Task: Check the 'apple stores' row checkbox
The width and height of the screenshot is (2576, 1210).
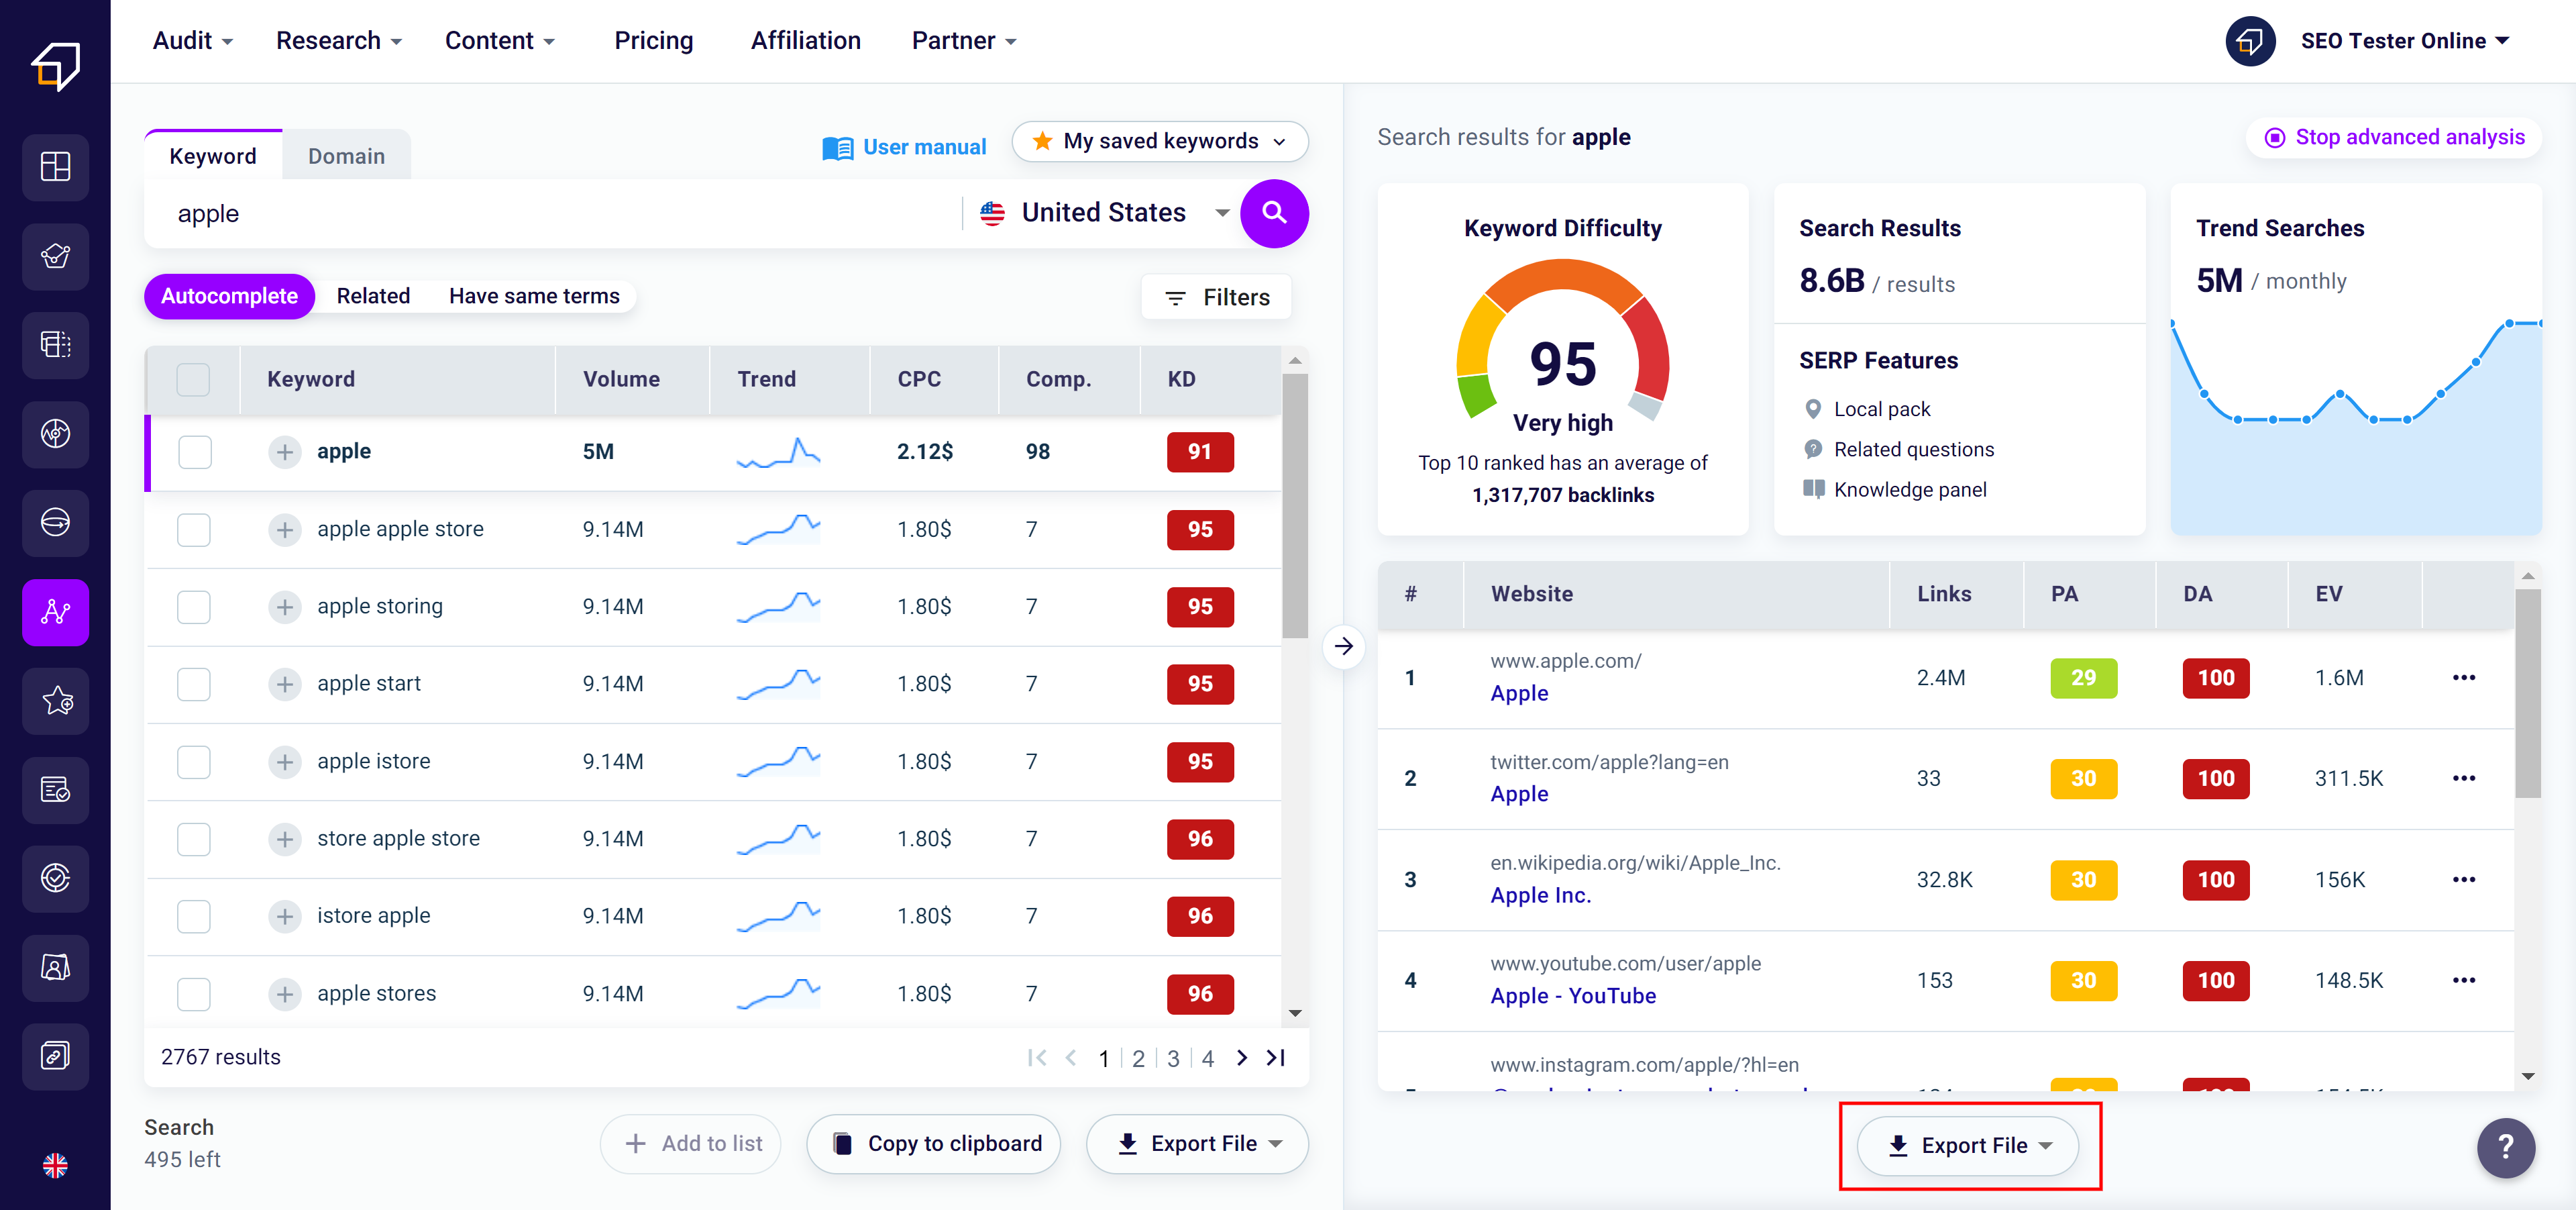Action: (x=194, y=994)
